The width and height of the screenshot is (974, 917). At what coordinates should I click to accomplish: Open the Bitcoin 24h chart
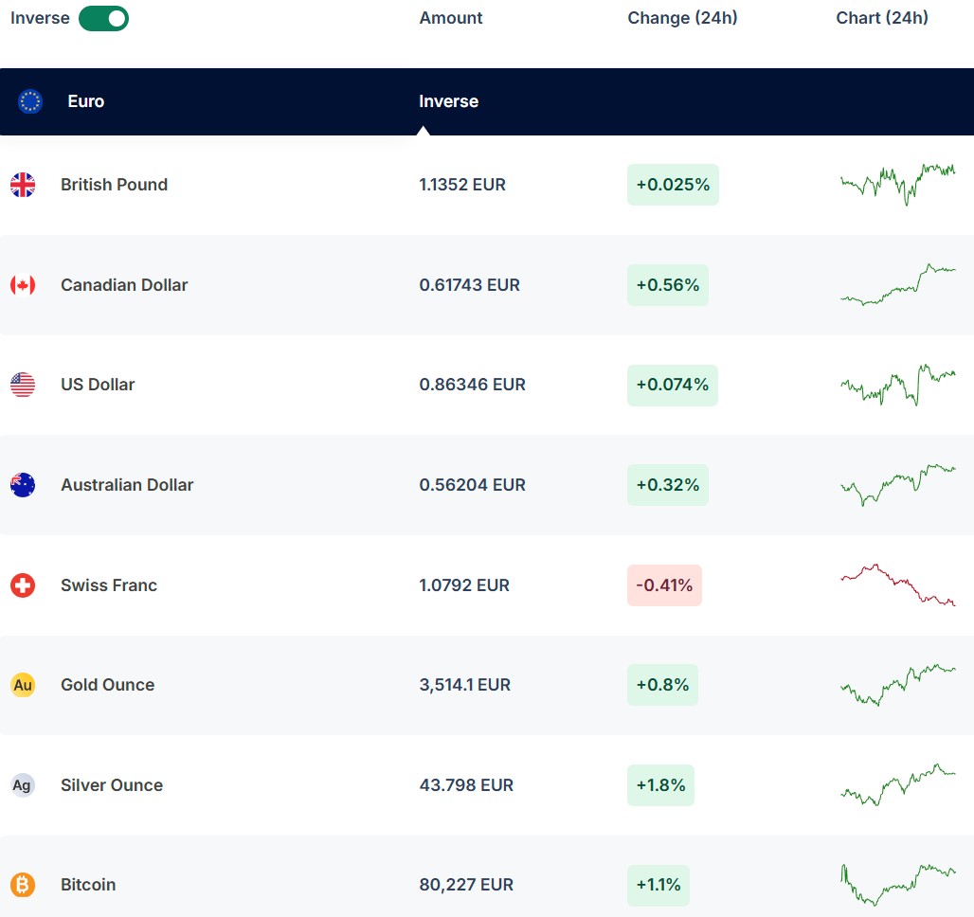pos(897,885)
